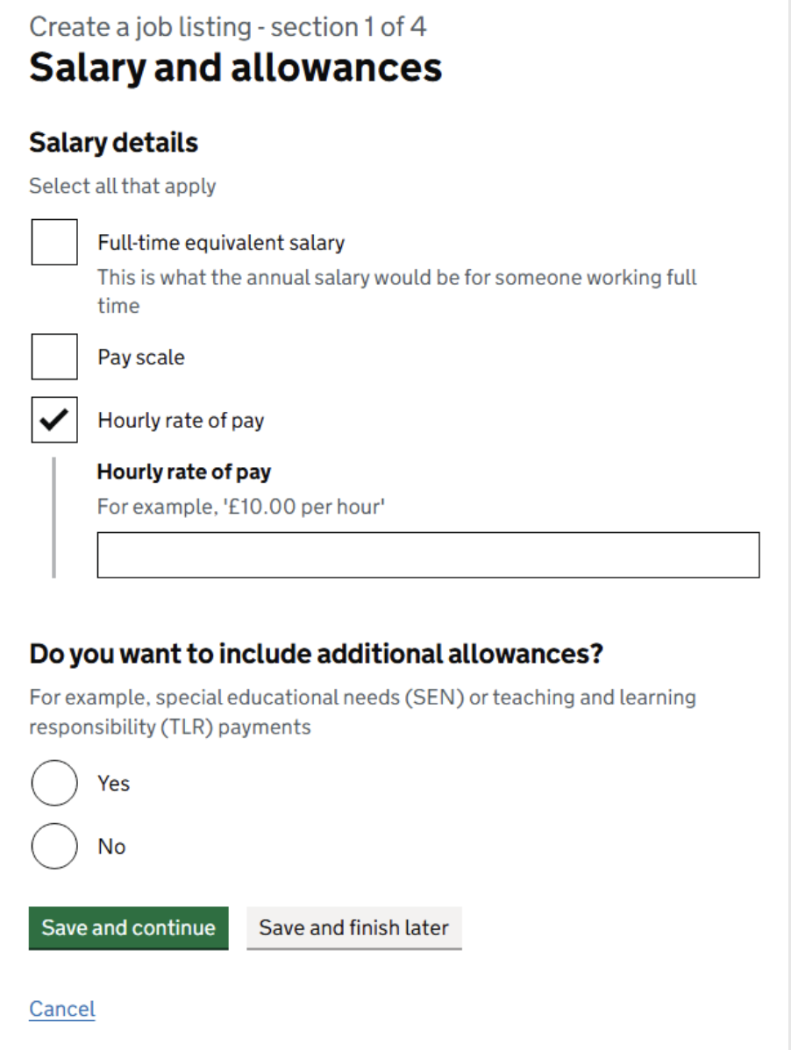This screenshot has width=791, height=1050.
Task: Click the 'No' radio label text
Action: (x=112, y=846)
